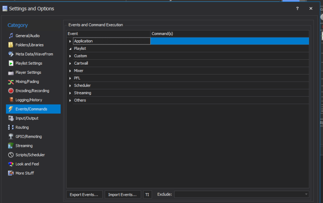The width and height of the screenshot is (323, 203).
Task: Open the Exclude dropdown arrow
Action: [306, 194]
